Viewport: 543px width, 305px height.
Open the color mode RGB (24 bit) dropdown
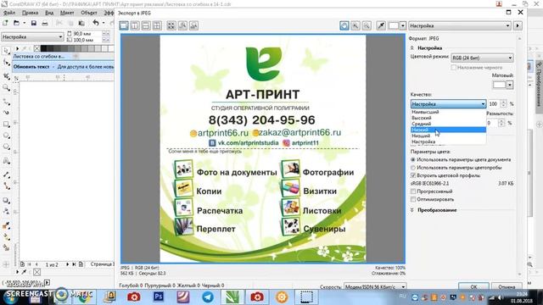tap(482, 58)
